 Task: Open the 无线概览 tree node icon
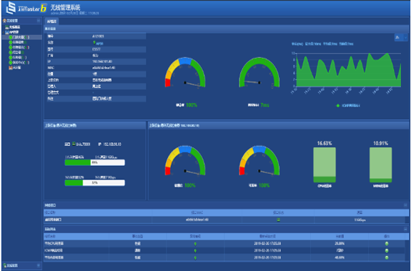pos(7,27)
